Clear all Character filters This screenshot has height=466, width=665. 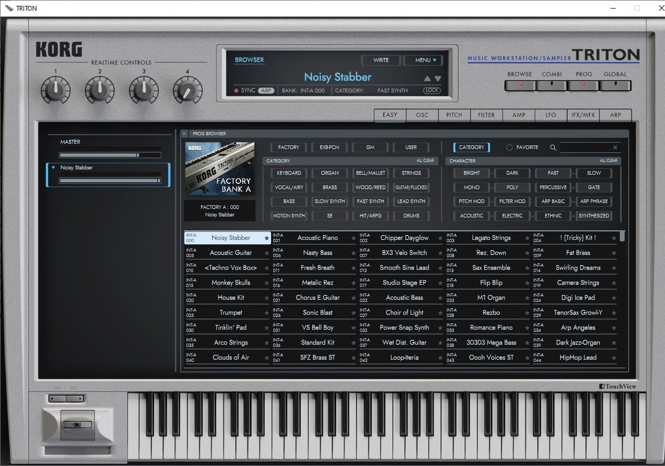tap(608, 161)
